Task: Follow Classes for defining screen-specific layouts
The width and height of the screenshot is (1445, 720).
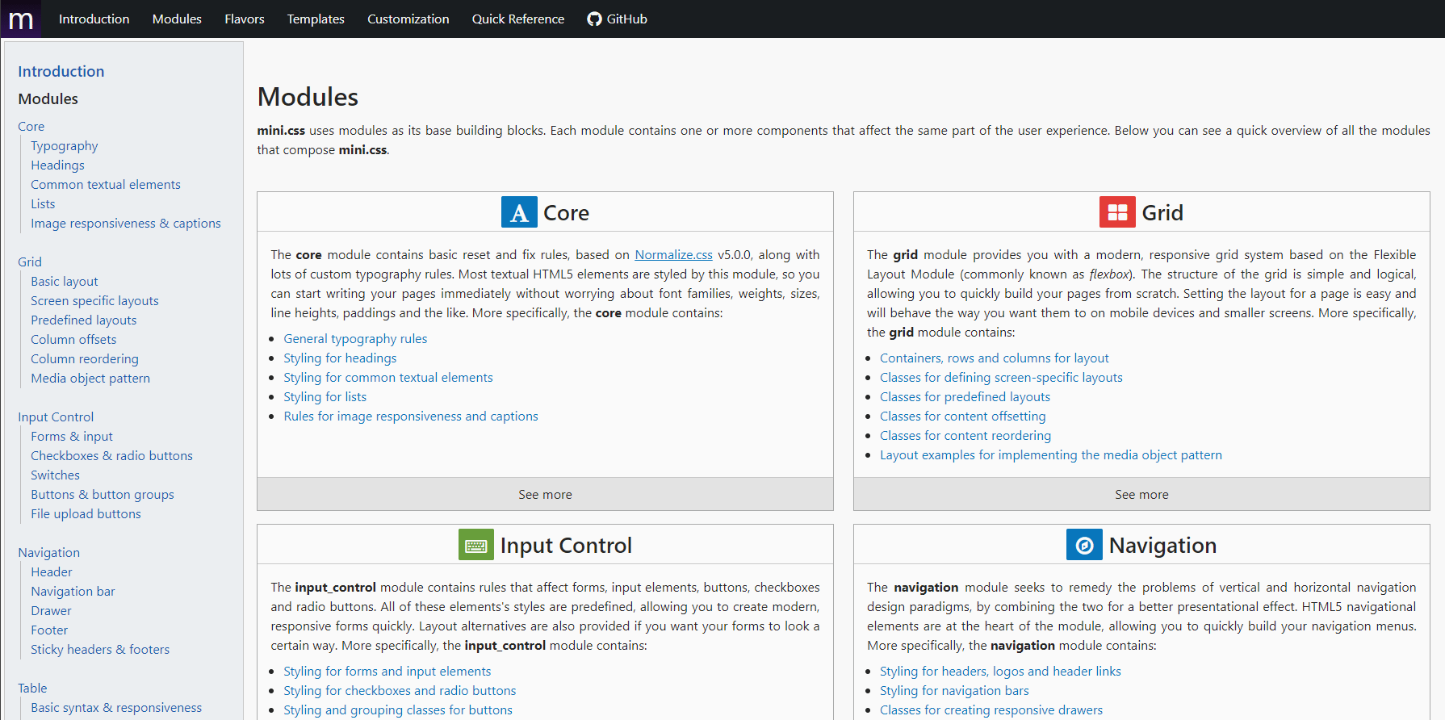Action: [1001, 378]
